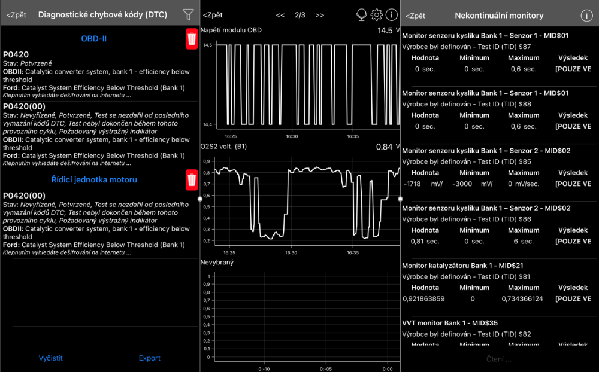Viewport: 599px width, 372px height.
Task: Show info for the graph screen
Action: click(x=391, y=15)
